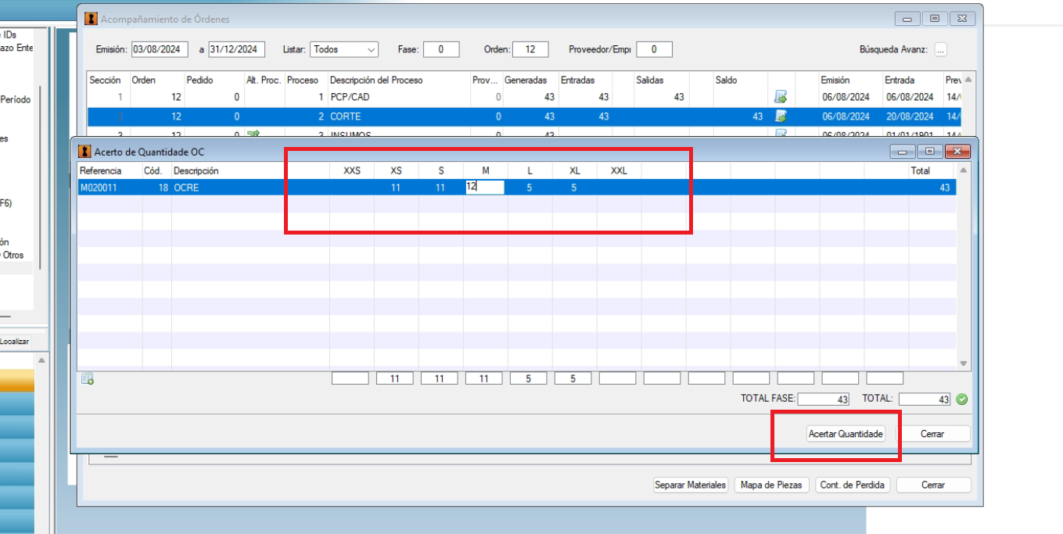Select the M020011 reference cell
Viewport: 1063px width, 534px height.
(x=110, y=188)
